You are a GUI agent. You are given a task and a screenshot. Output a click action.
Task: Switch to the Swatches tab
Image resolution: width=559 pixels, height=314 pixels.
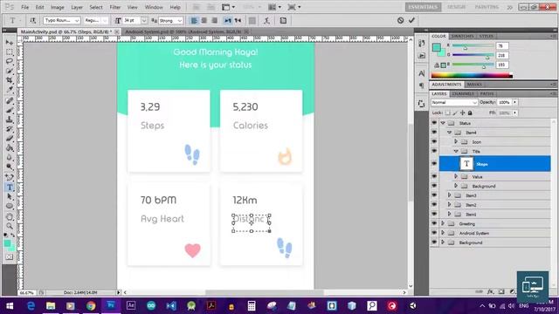pos(462,37)
